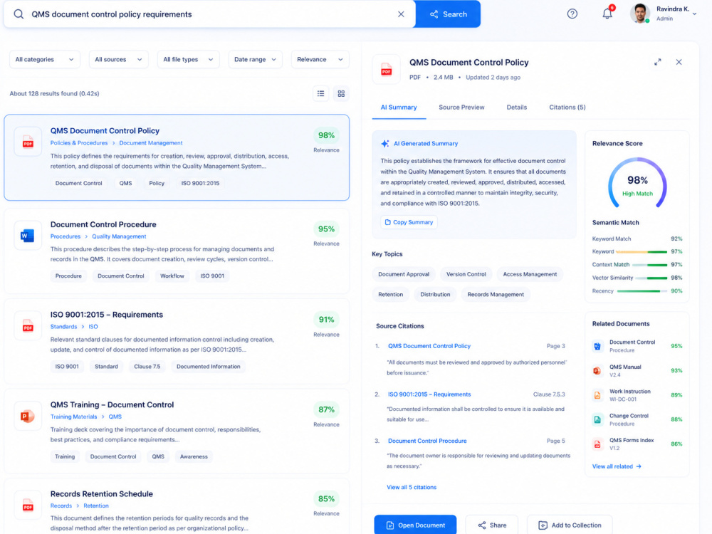Click the Awareness tag
The image size is (712, 534).
coord(194,457)
